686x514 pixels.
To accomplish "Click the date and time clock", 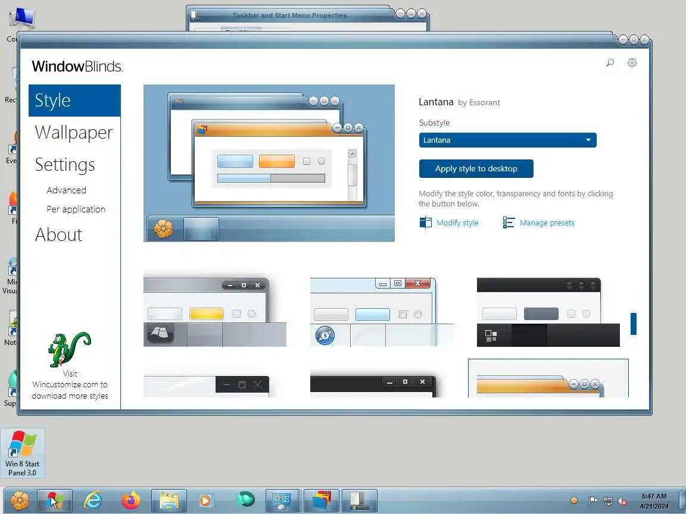I will pos(654,502).
